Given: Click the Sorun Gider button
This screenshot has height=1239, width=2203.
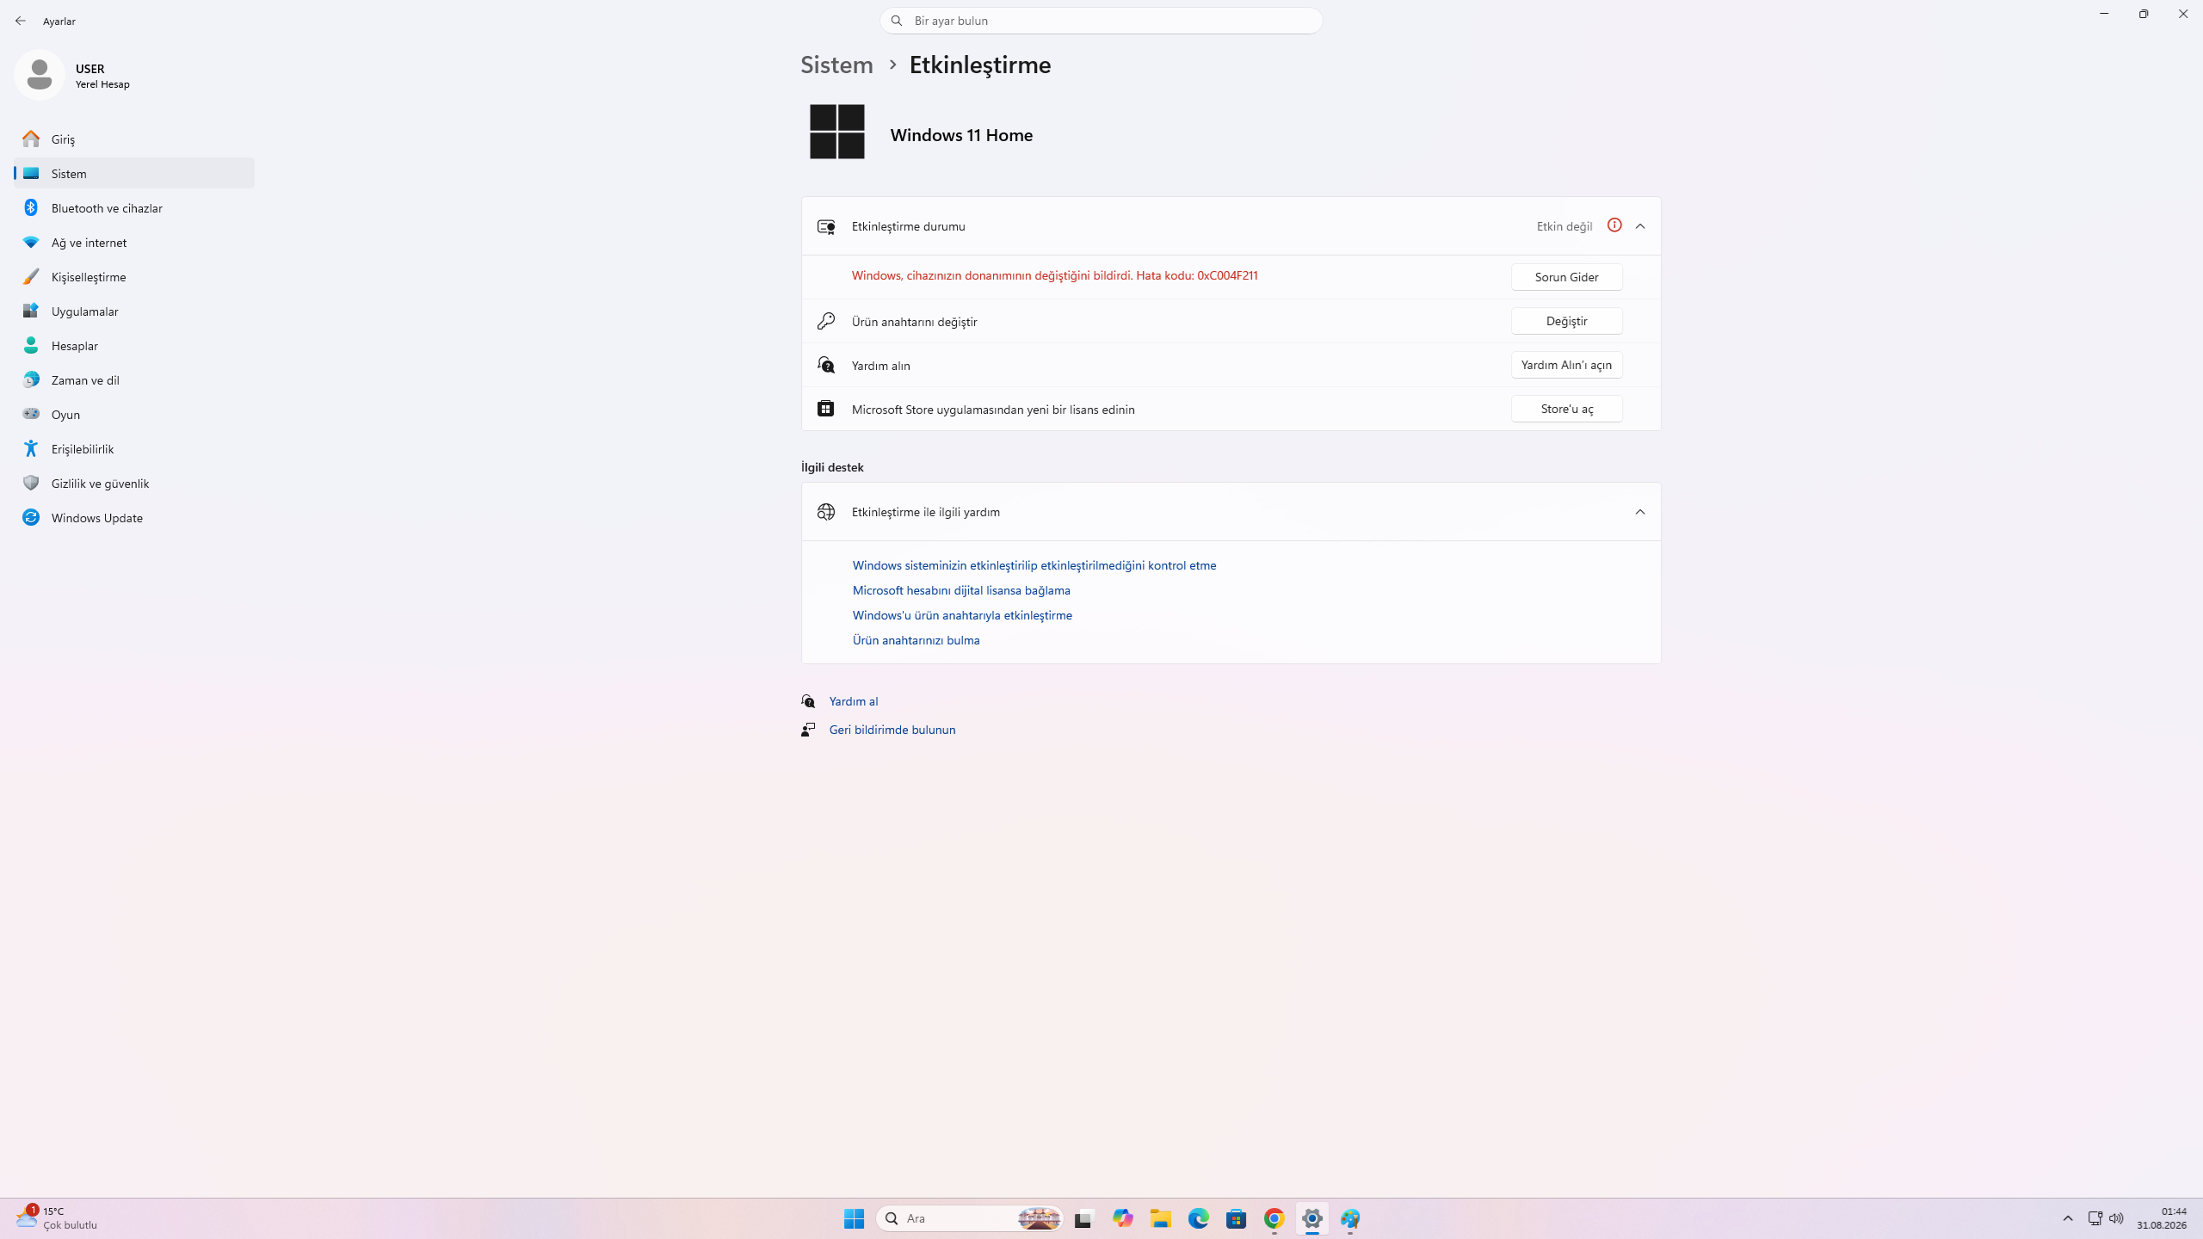Looking at the screenshot, I should pyautogui.click(x=1566, y=277).
